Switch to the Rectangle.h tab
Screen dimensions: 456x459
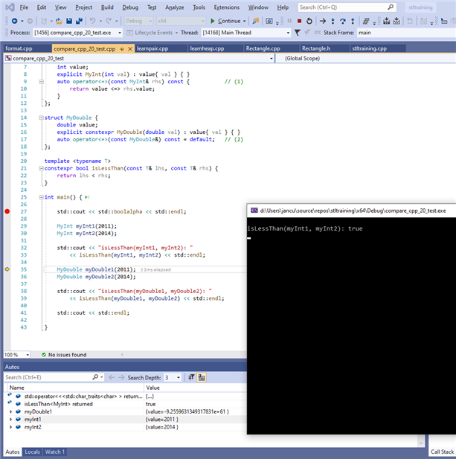[x=317, y=48]
